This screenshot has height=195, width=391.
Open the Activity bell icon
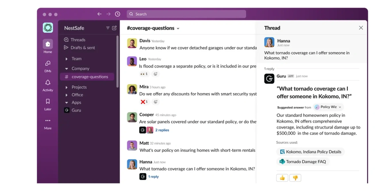pos(48,83)
